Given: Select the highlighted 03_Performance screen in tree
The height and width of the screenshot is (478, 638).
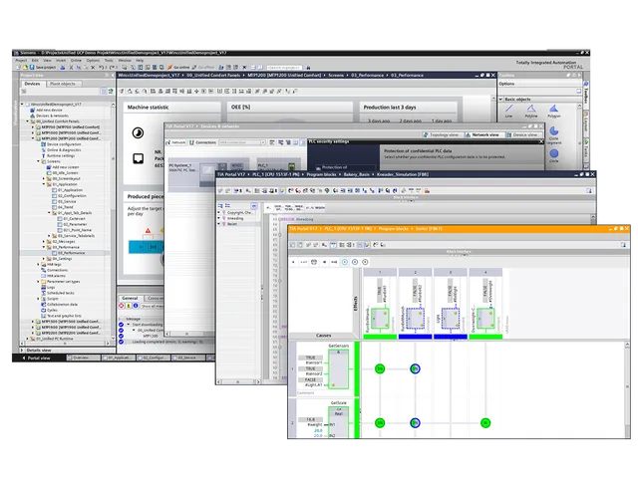Looking at the screenshot, I should [69, 252].
